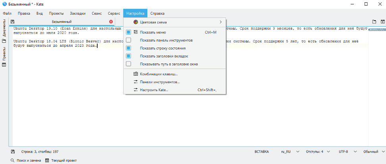Open the ru_RU language dropdown

[290, 152]
